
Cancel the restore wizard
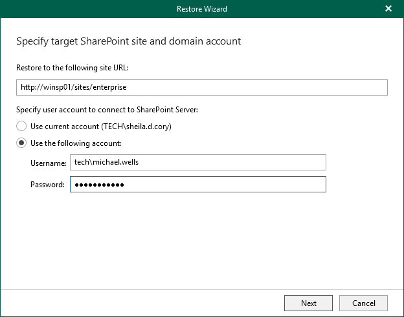[x=363, y=303]
